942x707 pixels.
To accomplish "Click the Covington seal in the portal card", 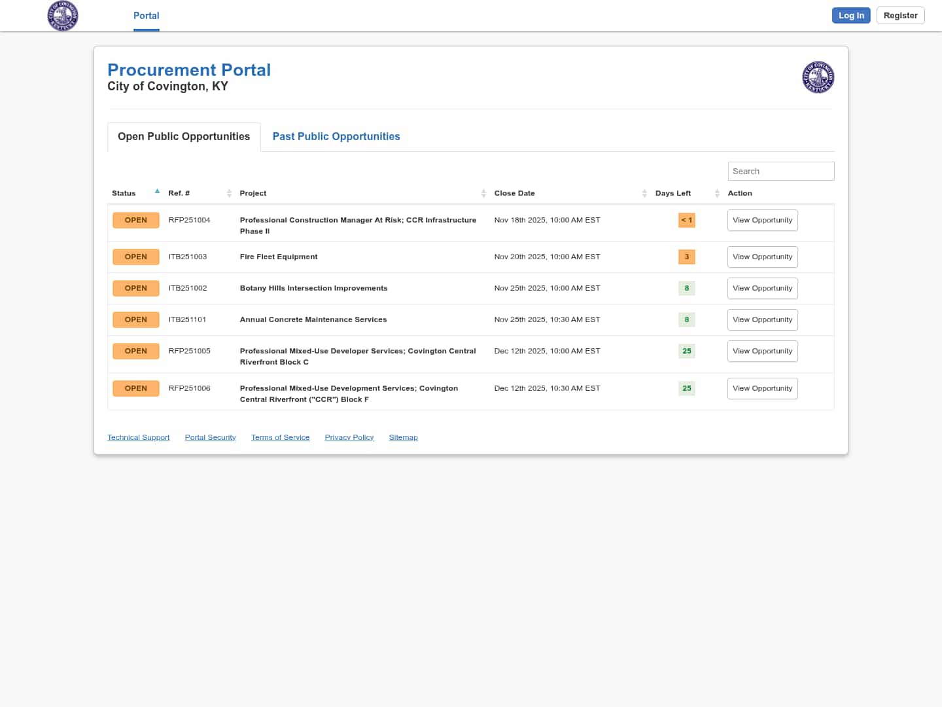I will (818, 77).
